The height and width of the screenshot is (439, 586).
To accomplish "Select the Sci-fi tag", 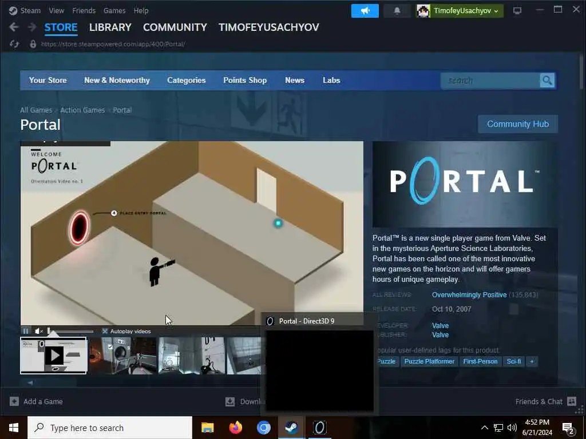I will (514, 361).
